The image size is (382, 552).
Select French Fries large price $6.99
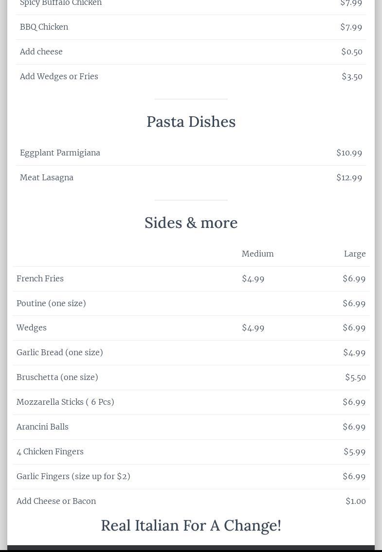(x=354, y=279)
